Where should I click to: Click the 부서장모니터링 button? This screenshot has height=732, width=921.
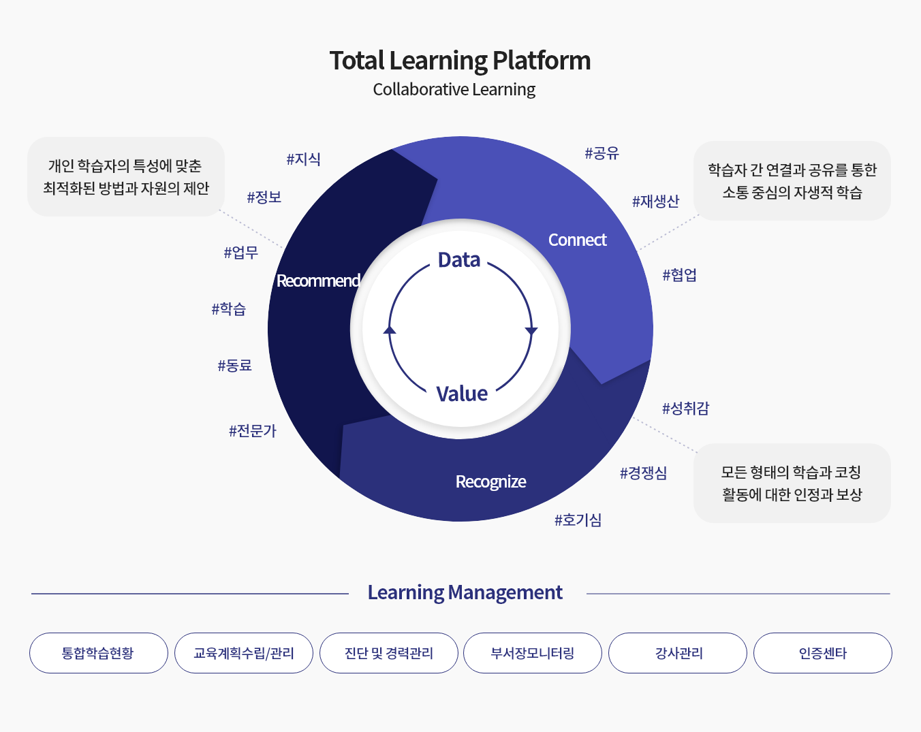533,653
